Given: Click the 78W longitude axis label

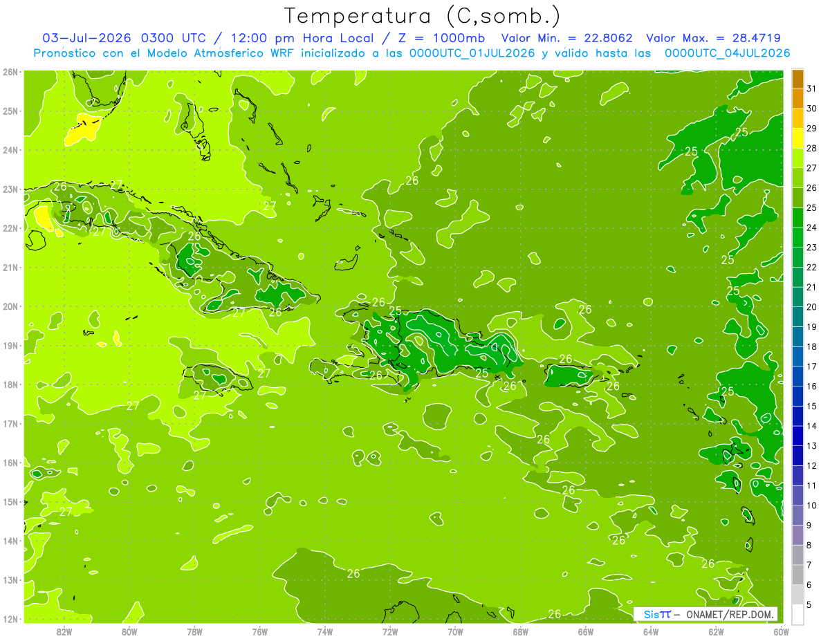Looking at the screenshot, I should pyautogui.click(x=194, y=631).
